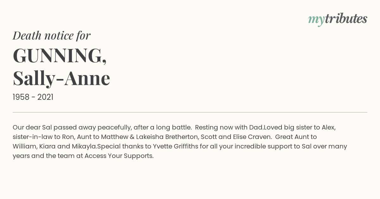Click the mytributes logo
This screenshot has width=380, height=199.
coord(338,19)
